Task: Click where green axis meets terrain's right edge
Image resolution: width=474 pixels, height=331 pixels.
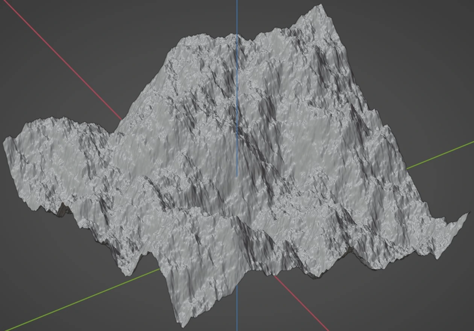Action: click(407, 168)
